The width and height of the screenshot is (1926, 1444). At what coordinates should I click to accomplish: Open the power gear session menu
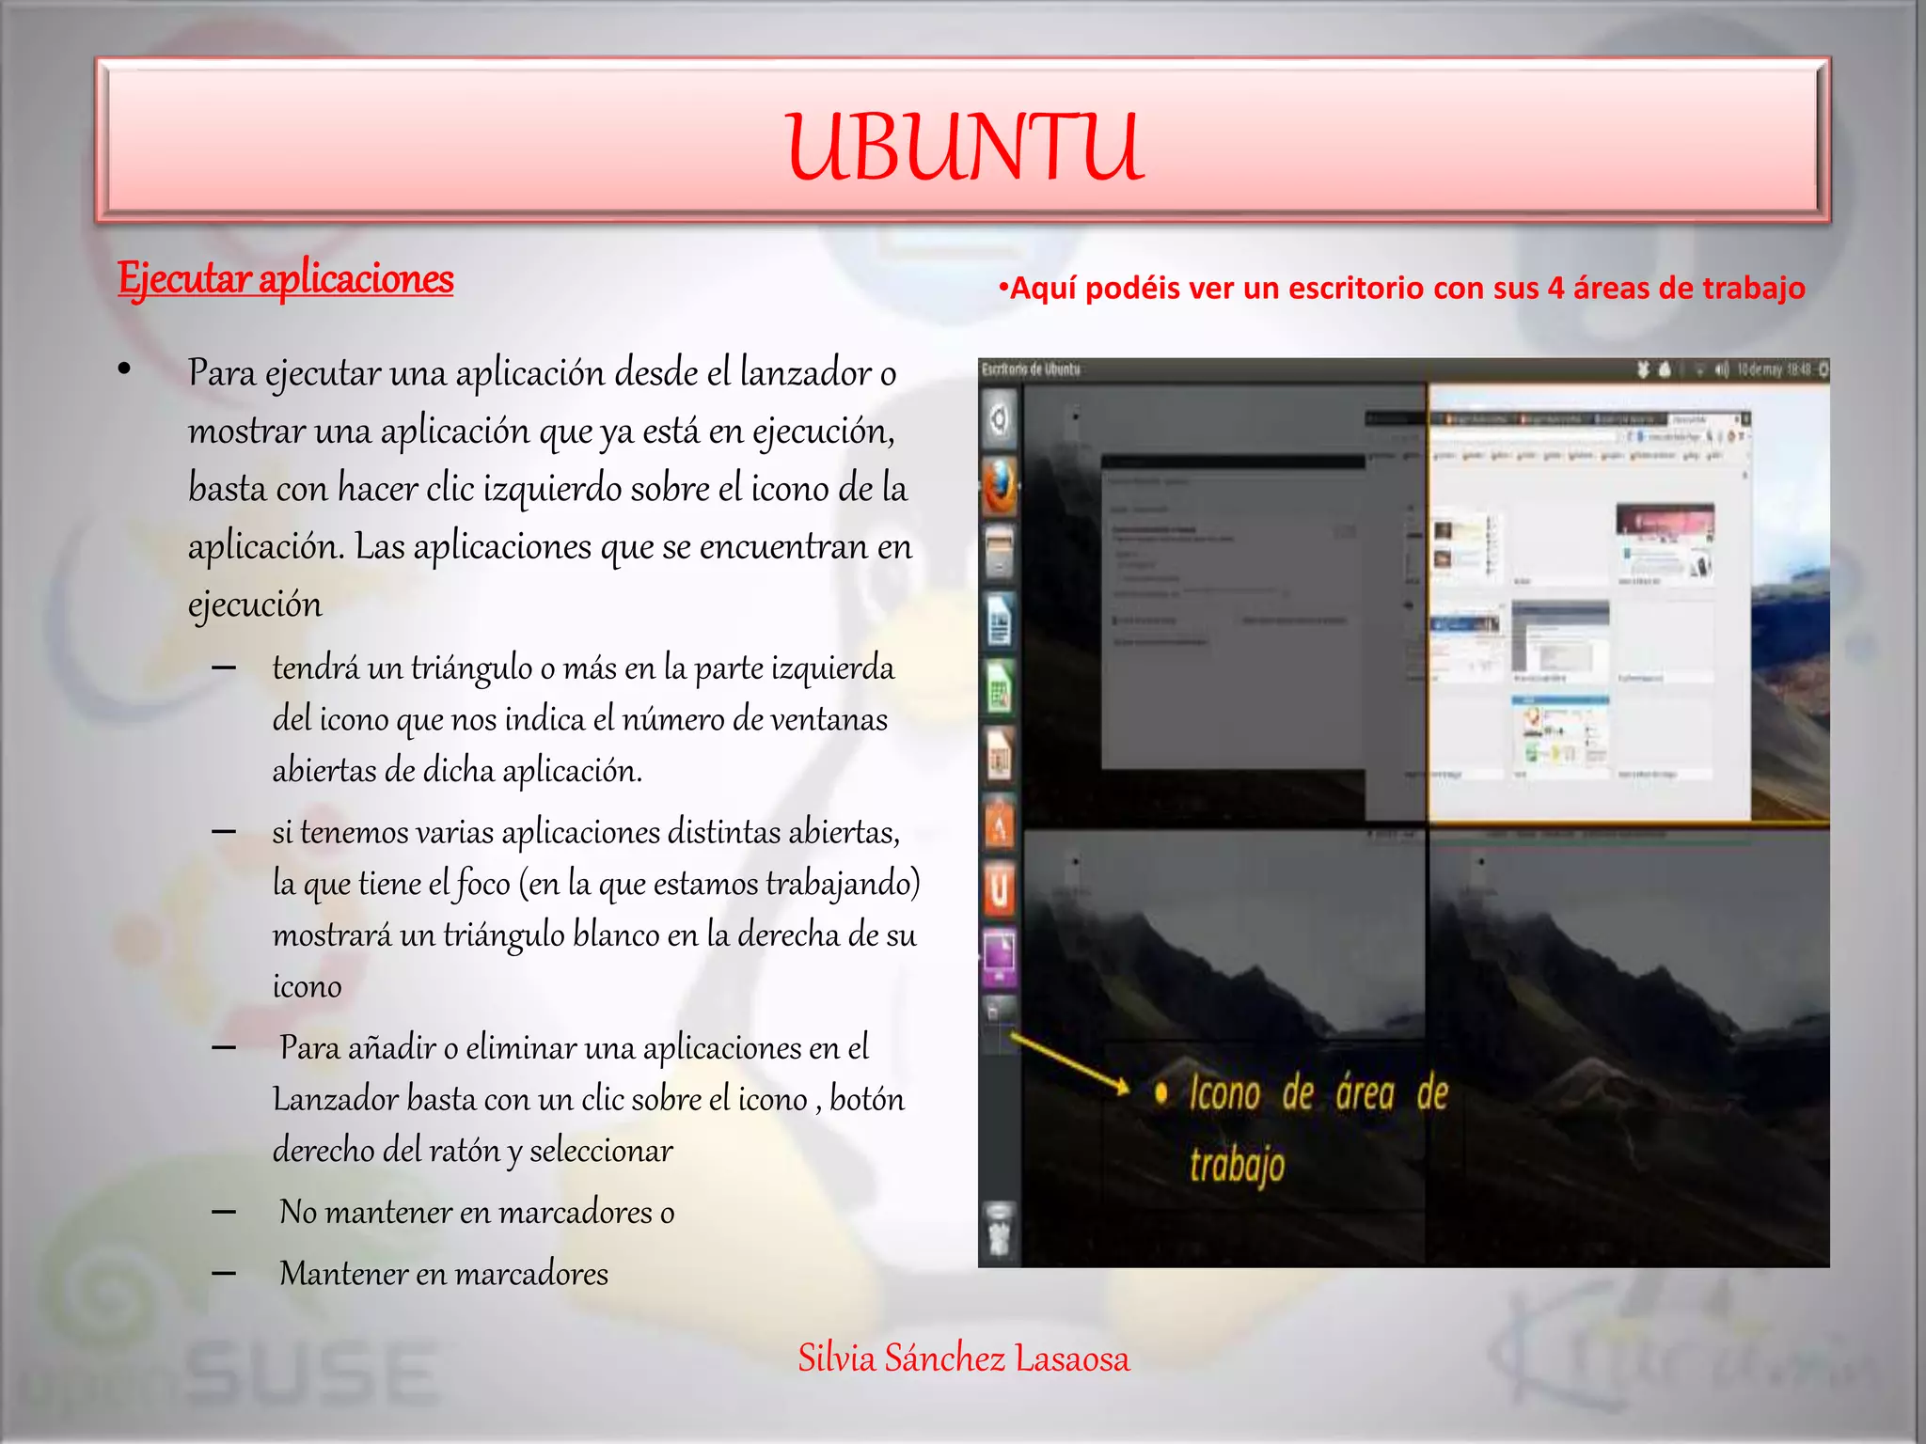pos(1823,369)
